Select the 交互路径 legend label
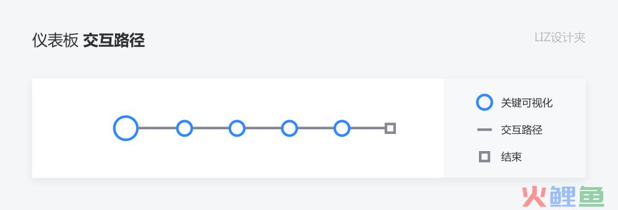618x210 pixels. [522, 130]
